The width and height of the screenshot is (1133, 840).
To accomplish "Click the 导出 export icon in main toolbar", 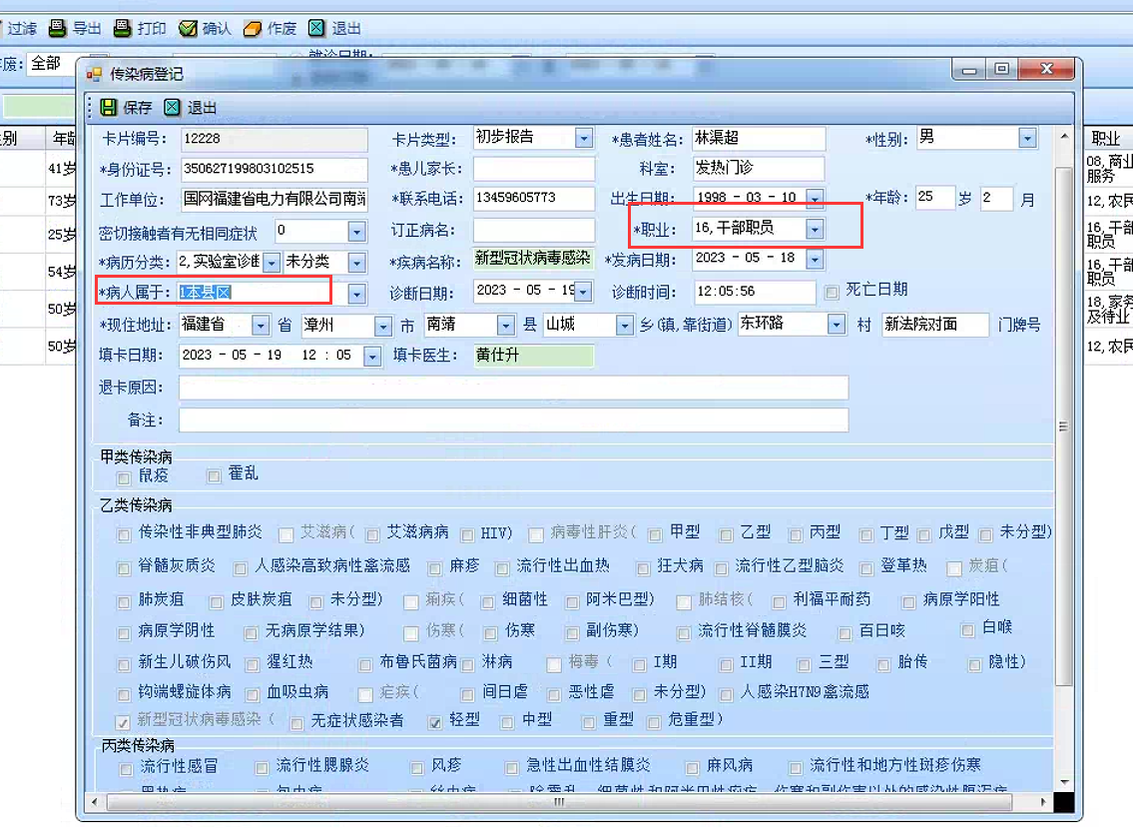I will (57, 28).
